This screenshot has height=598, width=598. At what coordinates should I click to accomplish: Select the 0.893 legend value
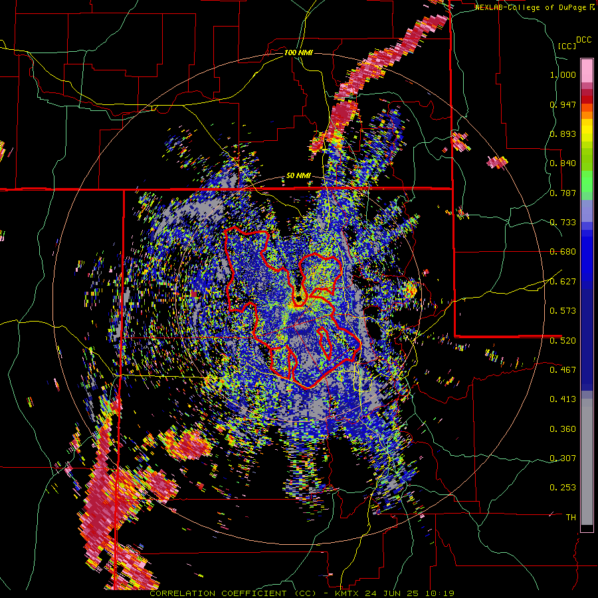(x=563, y=134)
